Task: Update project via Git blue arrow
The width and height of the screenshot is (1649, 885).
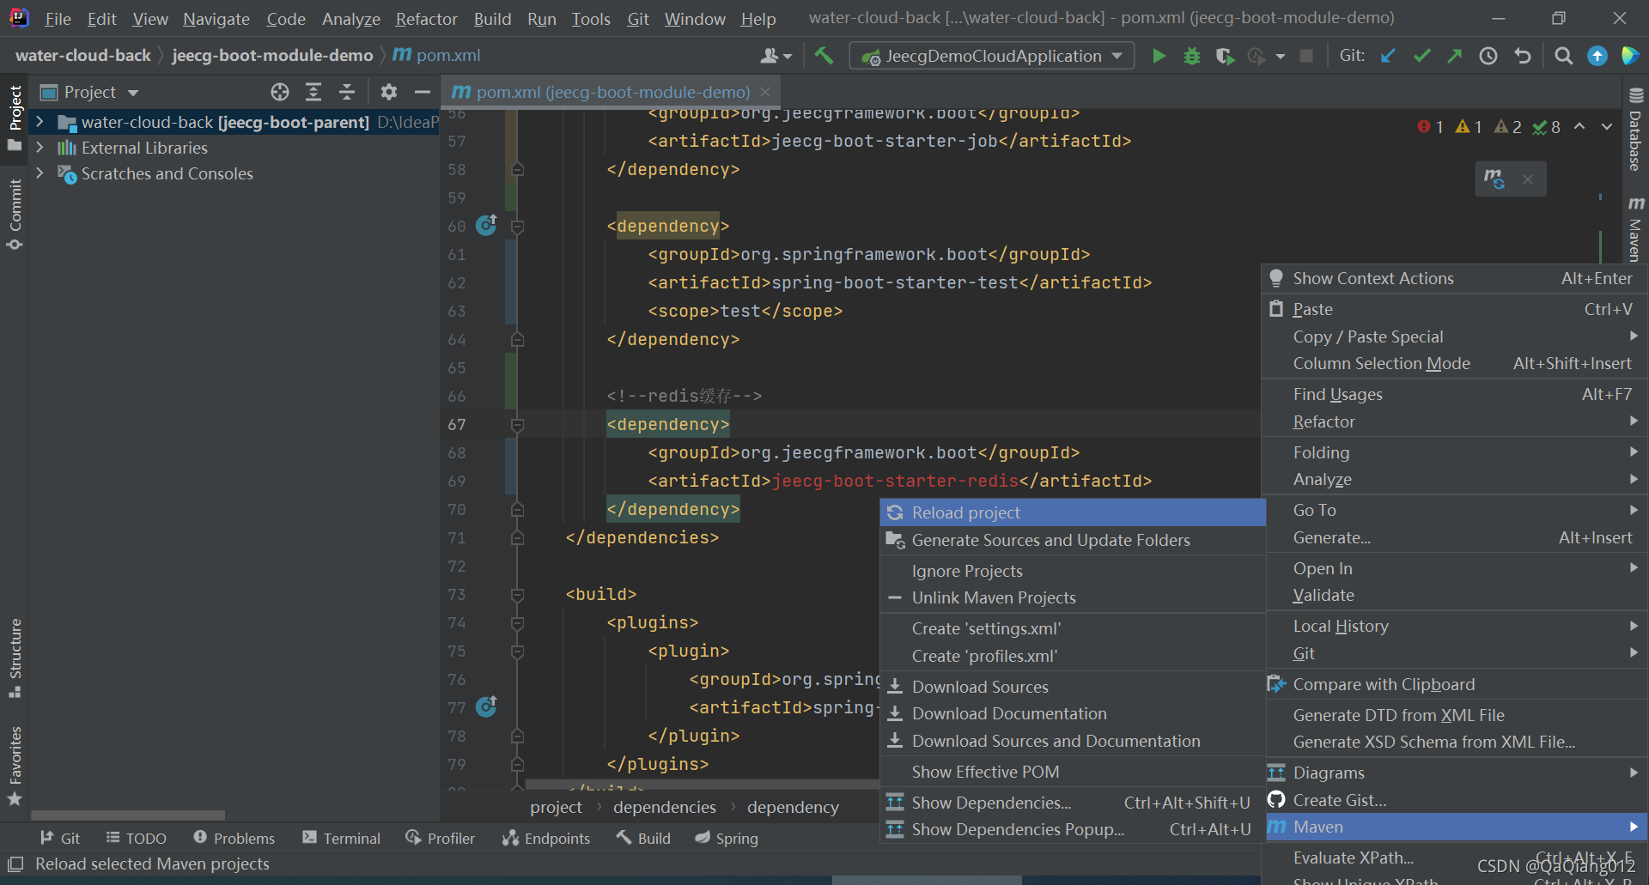Action: tap(1388, 56)
